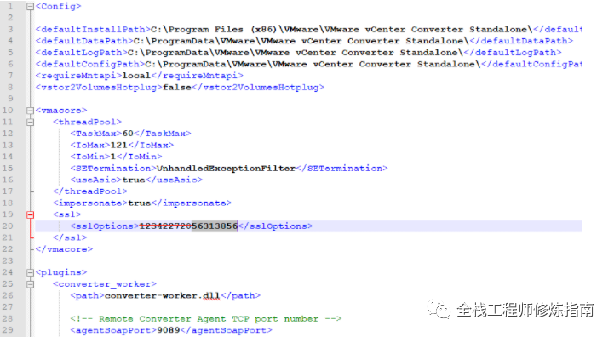The height and width of the screenshot is (337, 614).
Task: Select line number 22 in the margin
Action: tap(8, 249)
